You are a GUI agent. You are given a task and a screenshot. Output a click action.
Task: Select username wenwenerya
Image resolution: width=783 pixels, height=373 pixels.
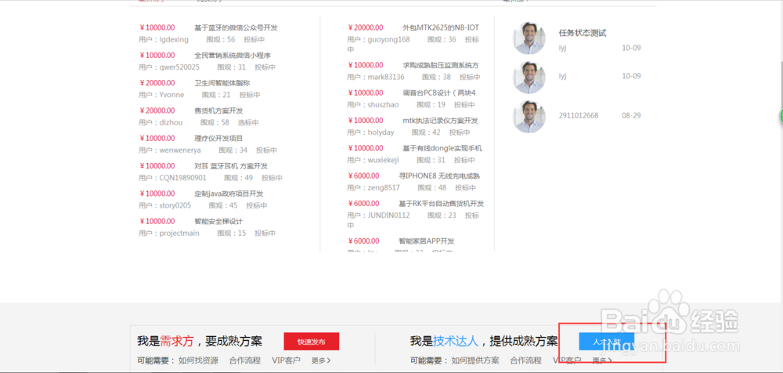point(180,150)
